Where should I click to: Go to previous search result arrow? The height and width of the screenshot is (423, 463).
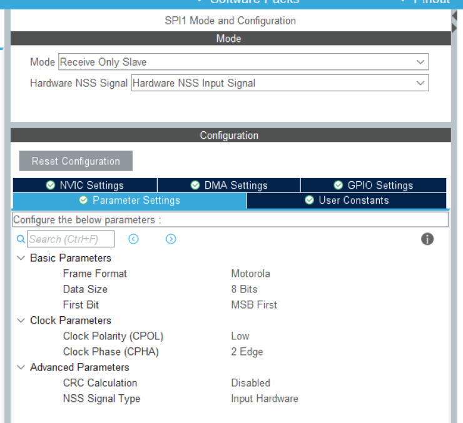click(133, 239)
